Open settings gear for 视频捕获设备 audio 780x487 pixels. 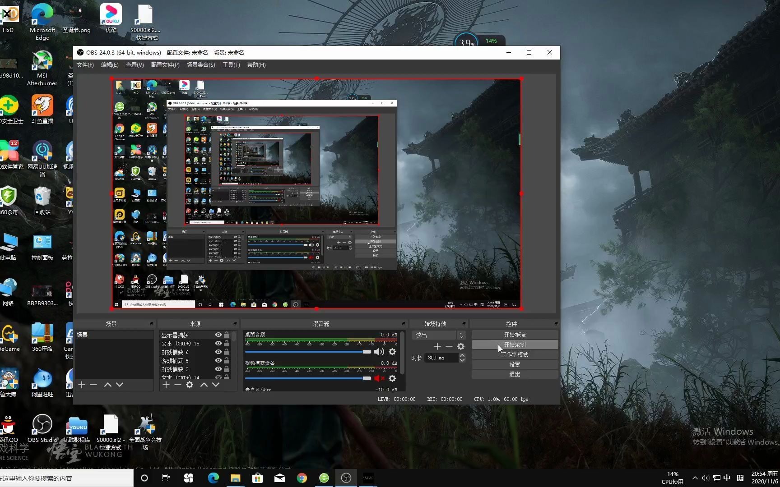[x=392, y=378]
